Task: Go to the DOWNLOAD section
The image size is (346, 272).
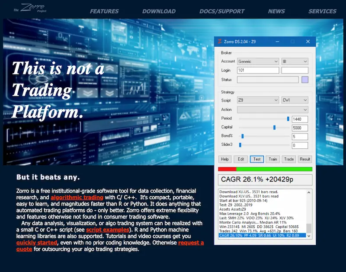Action: (159, 11)
